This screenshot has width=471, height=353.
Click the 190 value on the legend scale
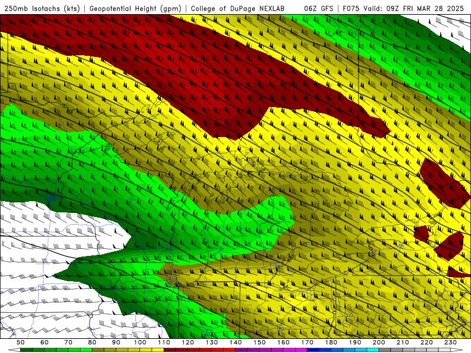(x=355, y=342)
